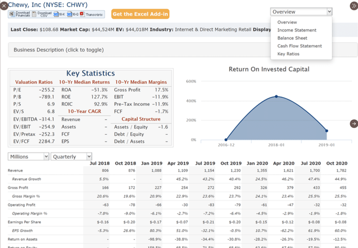The image size is (358, 248).
Task: Click the Last Close $108.68 value
Action: [49, 29]
